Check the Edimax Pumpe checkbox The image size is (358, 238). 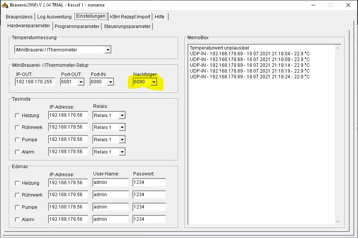17,207
